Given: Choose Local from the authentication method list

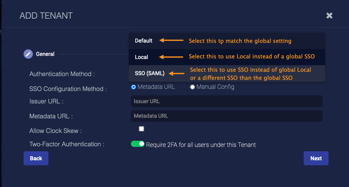Looking at the screenshot, I should [x=141, y=57].
